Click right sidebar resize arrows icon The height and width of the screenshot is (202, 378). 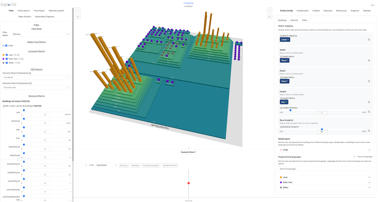(269, 17)
